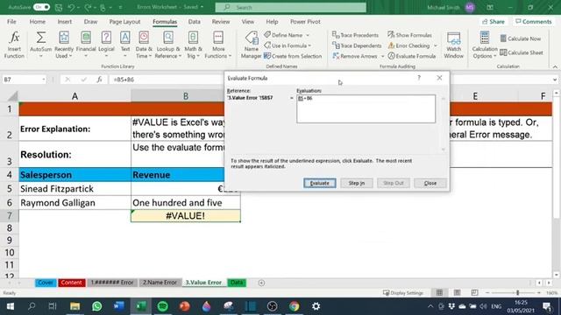Click Remove Arrows
This screenshot has width=561, height=315.
[355, 56]
